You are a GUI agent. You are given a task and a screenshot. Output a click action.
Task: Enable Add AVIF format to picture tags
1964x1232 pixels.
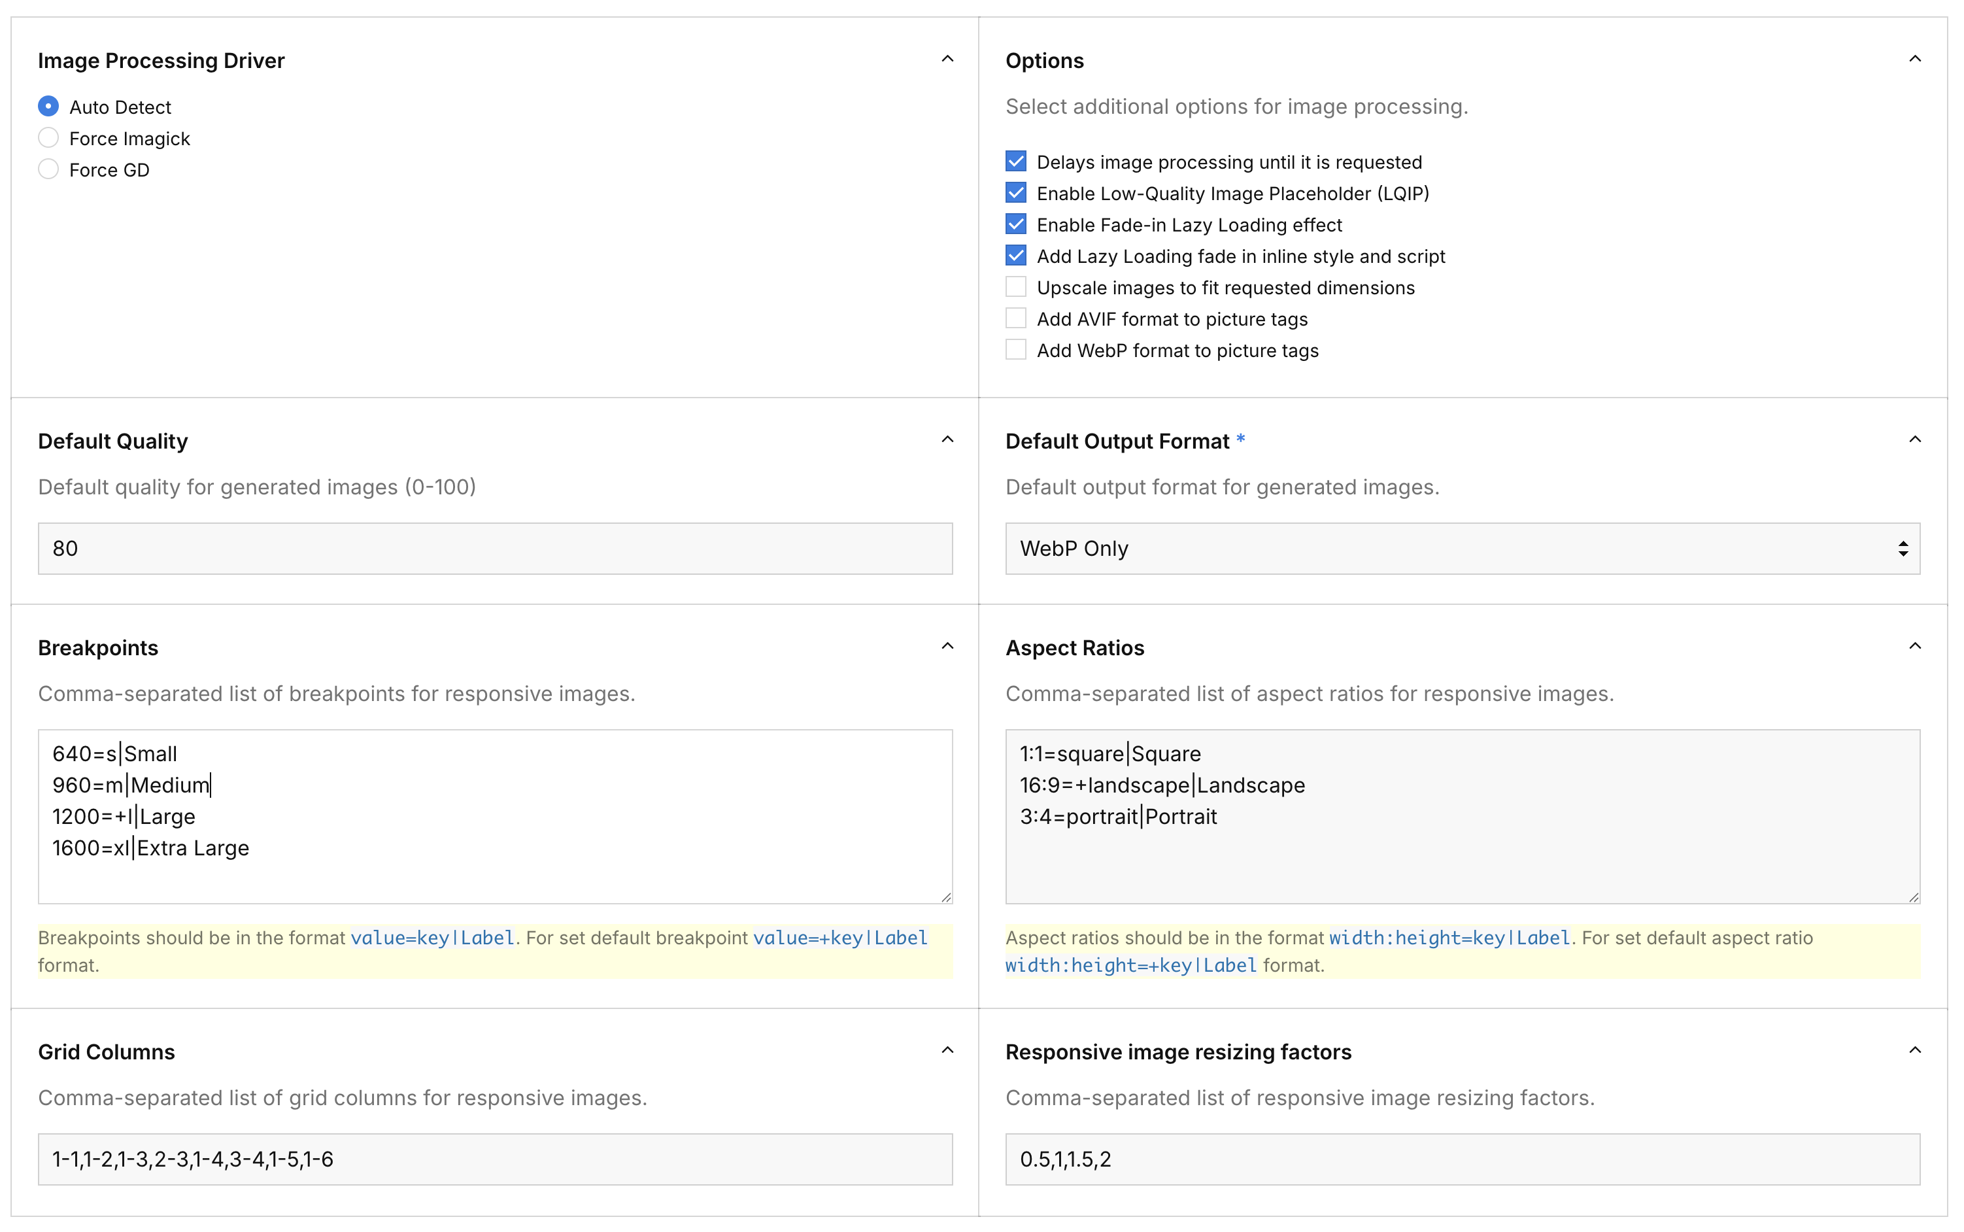[x=1015, y=318]
